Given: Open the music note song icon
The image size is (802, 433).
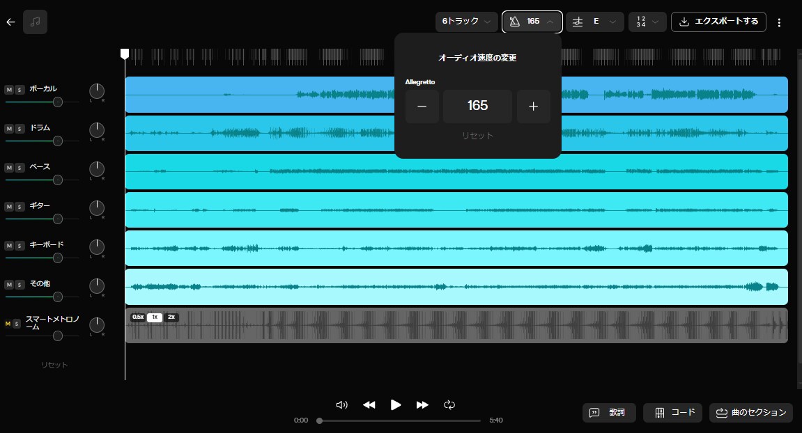Looking at the screenshot, I should (x=36, y=22).
